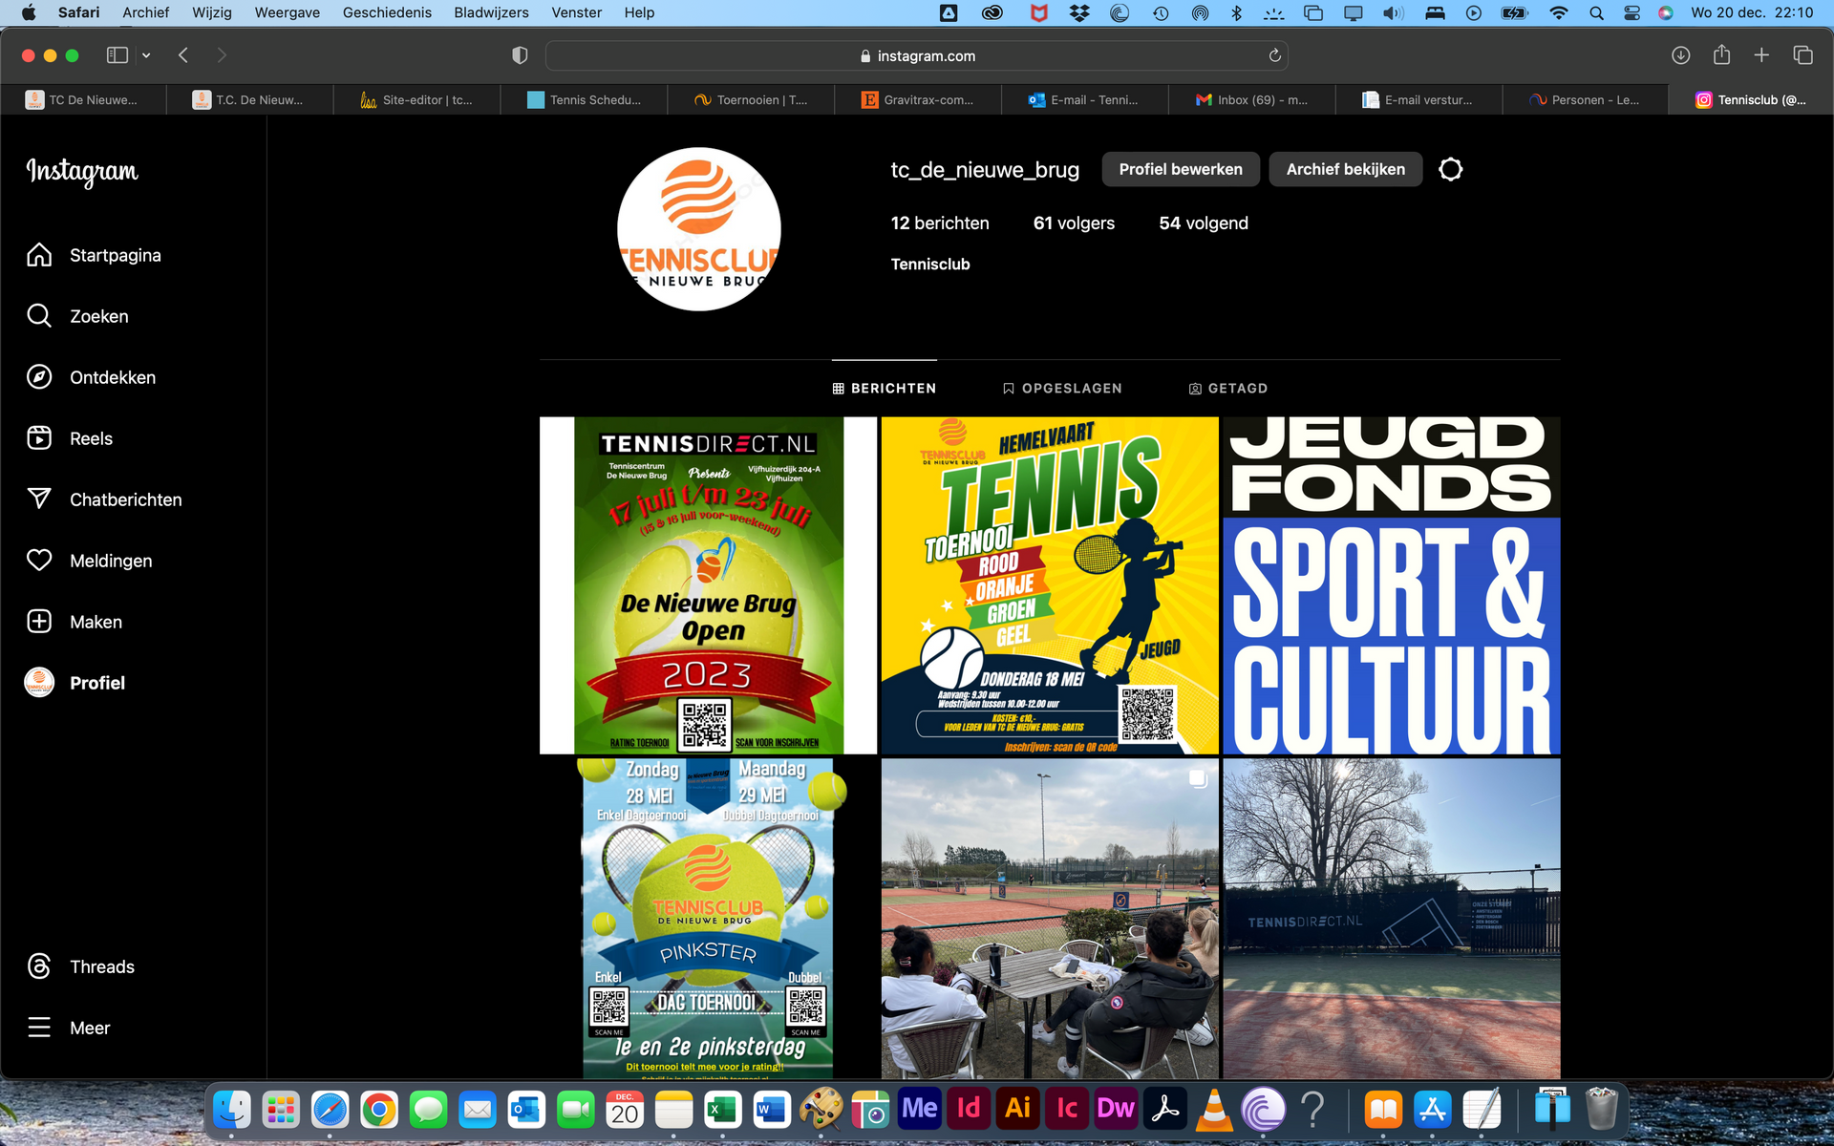Image resolution: width=1834 pixels, height=1146 pixels.
Task: Expand the Meer hamburger menu
Action: (x=39, y=1028)
